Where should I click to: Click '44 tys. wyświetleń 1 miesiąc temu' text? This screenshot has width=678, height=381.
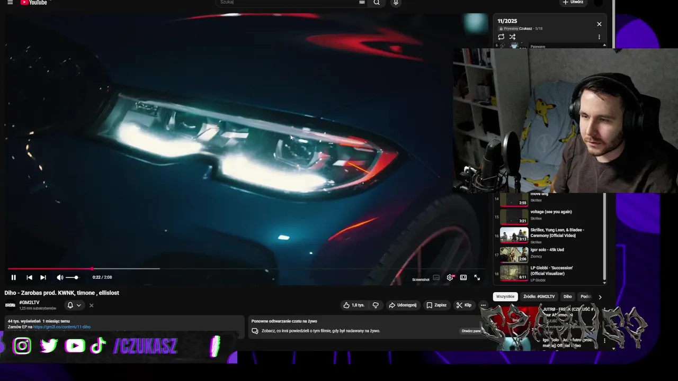[39, 321]
